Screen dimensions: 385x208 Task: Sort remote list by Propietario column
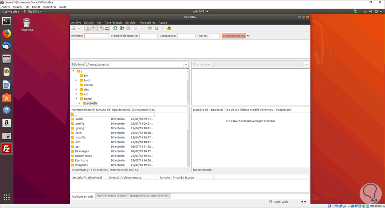tap(283, 110)
